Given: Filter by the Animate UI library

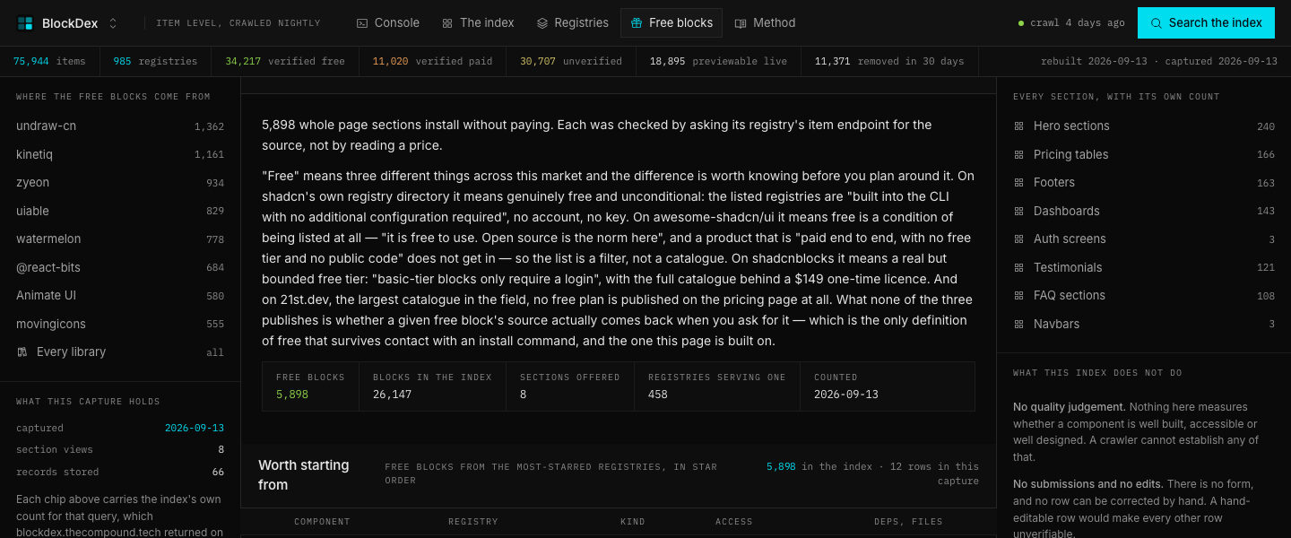Looking at the screenshot, I should pos(120,296).
